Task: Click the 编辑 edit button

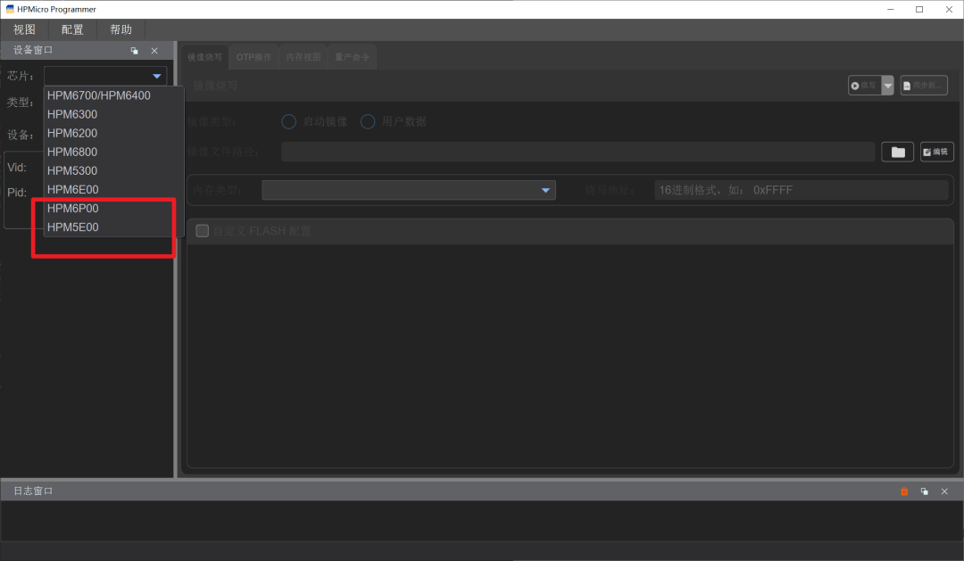Action: 936,152
